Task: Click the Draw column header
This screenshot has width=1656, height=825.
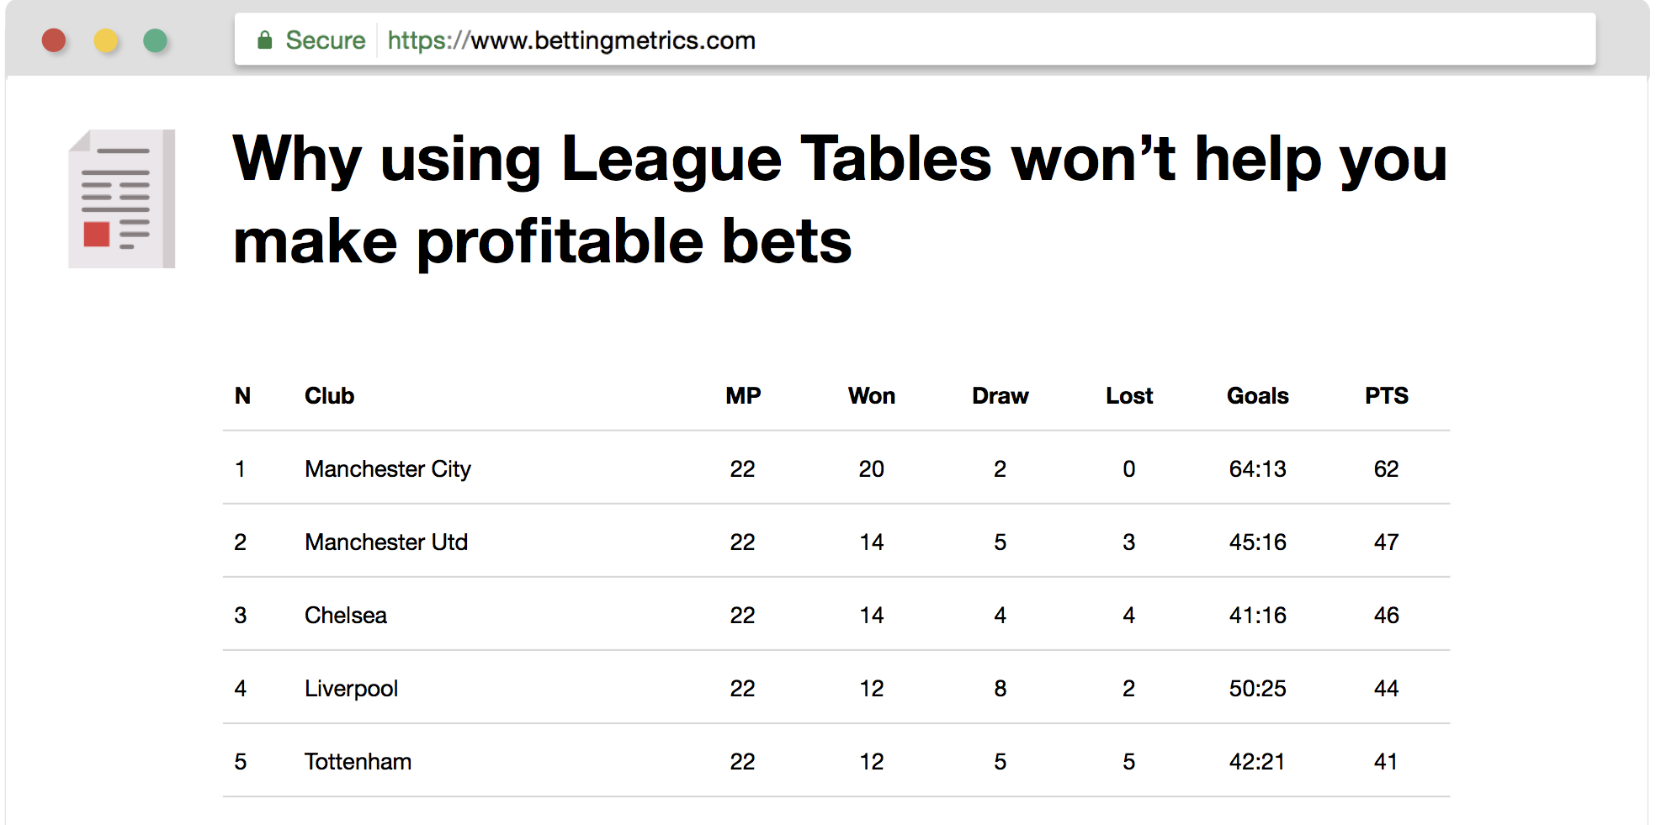Action: [x=1000, y=395]
